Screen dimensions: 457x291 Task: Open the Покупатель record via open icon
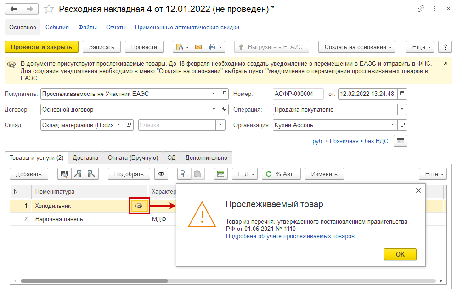pos(224,94)
